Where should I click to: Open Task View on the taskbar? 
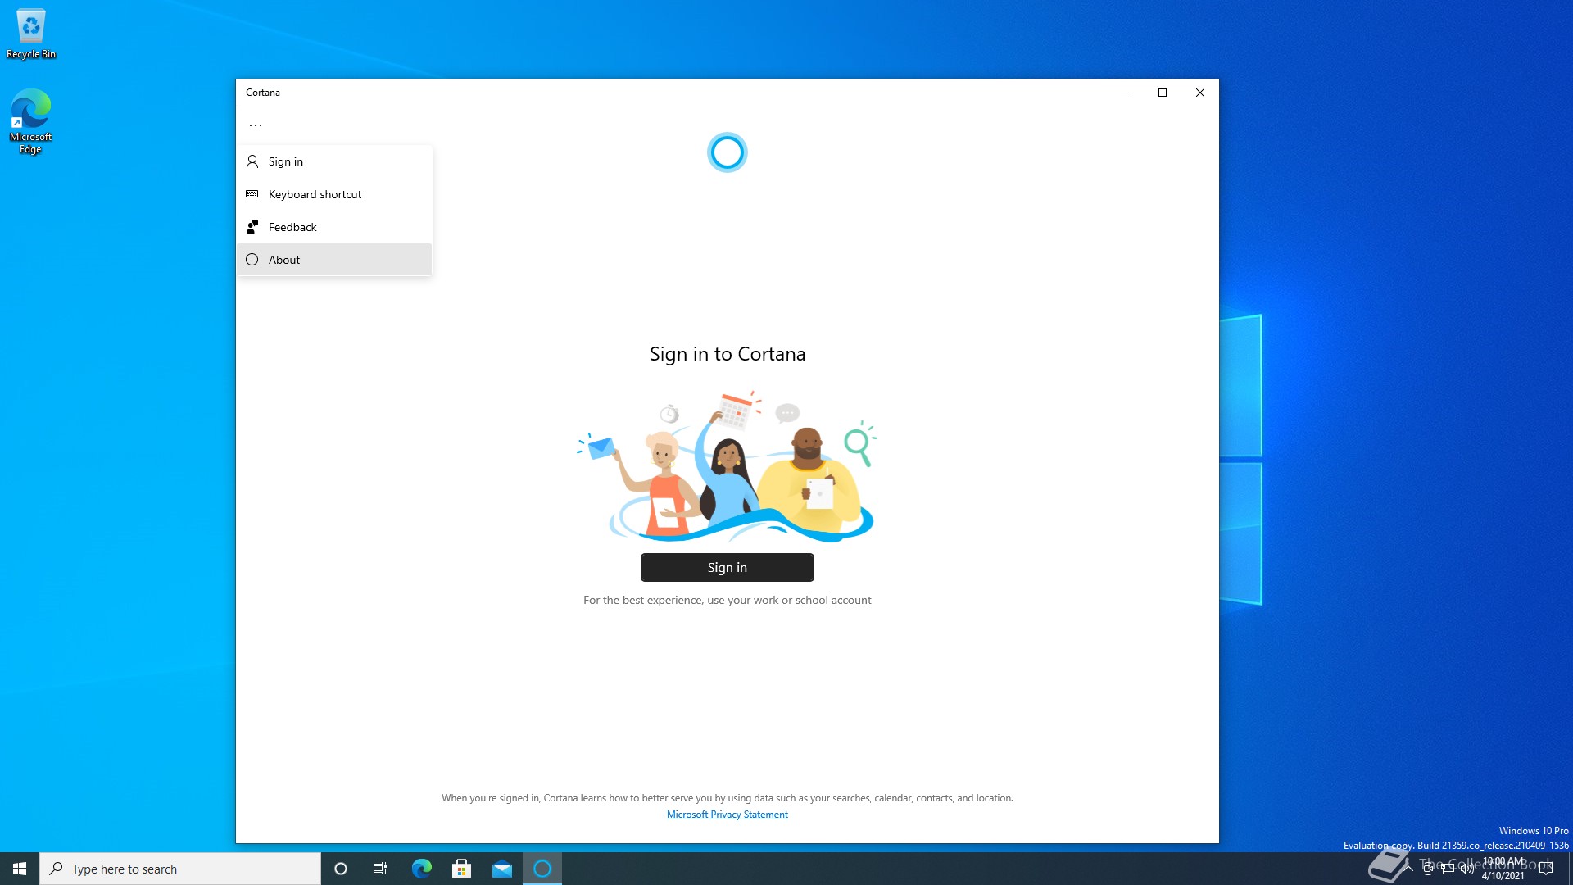click(380, 869)
